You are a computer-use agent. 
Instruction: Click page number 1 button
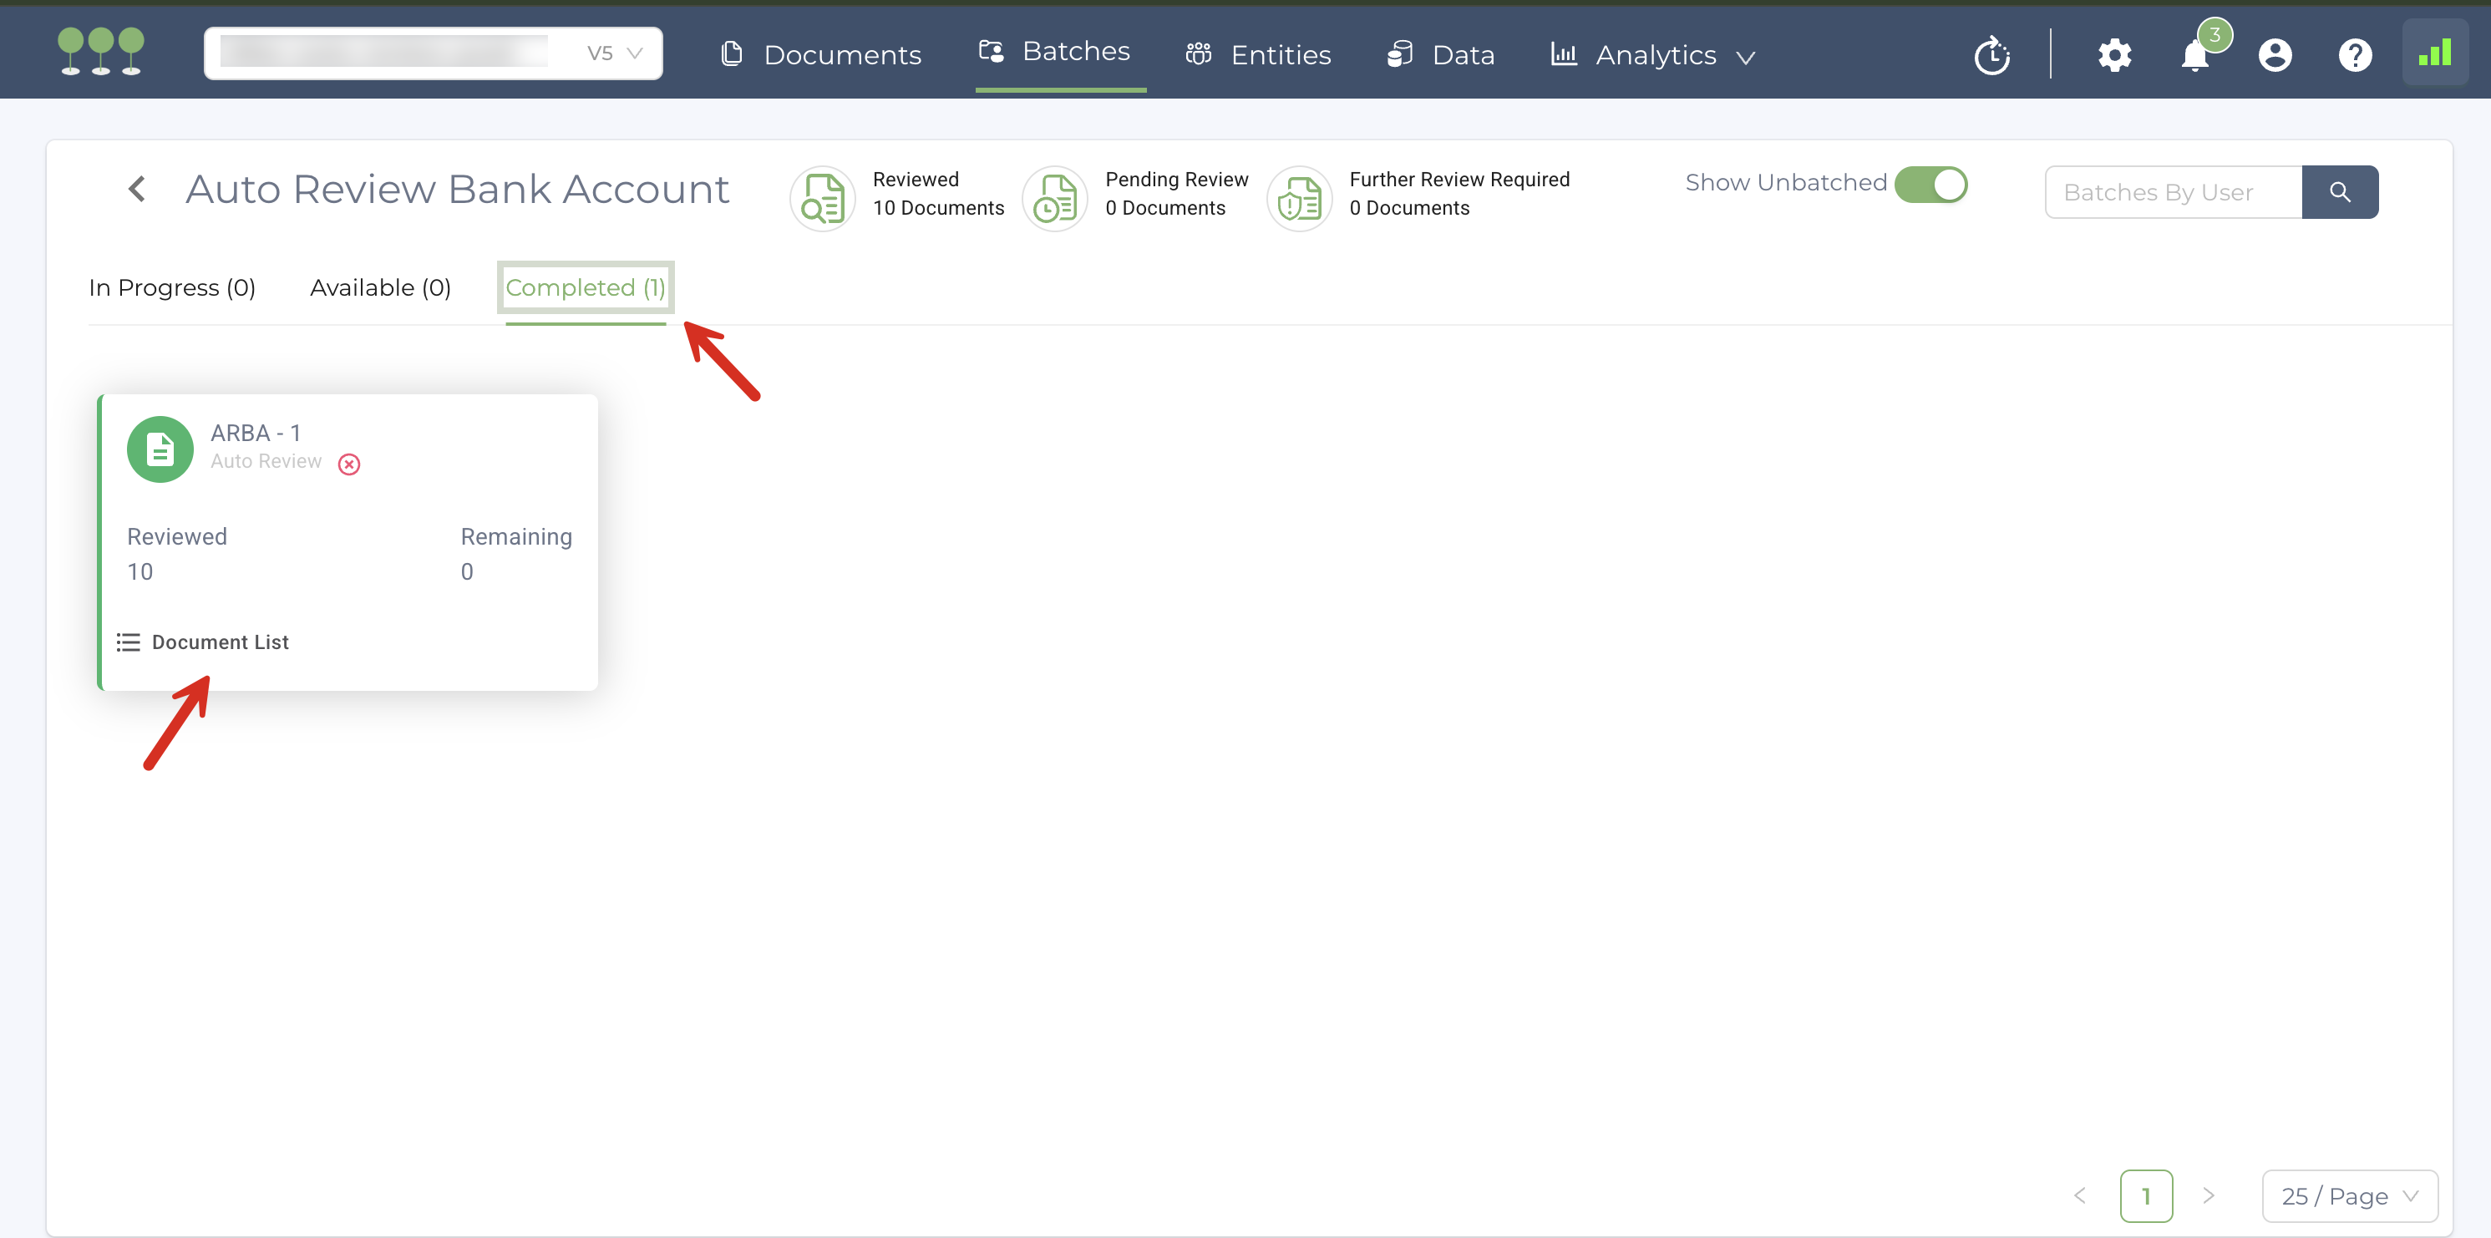2146,1195
